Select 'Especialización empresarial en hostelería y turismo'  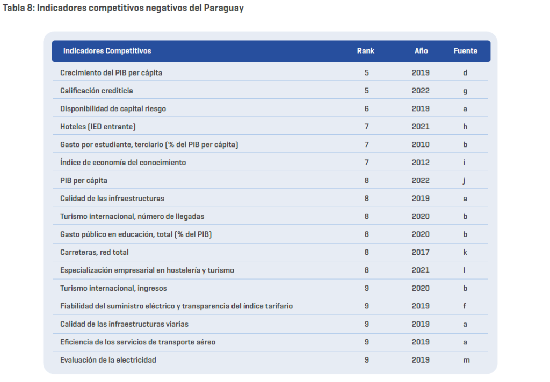tap(147, 270)
